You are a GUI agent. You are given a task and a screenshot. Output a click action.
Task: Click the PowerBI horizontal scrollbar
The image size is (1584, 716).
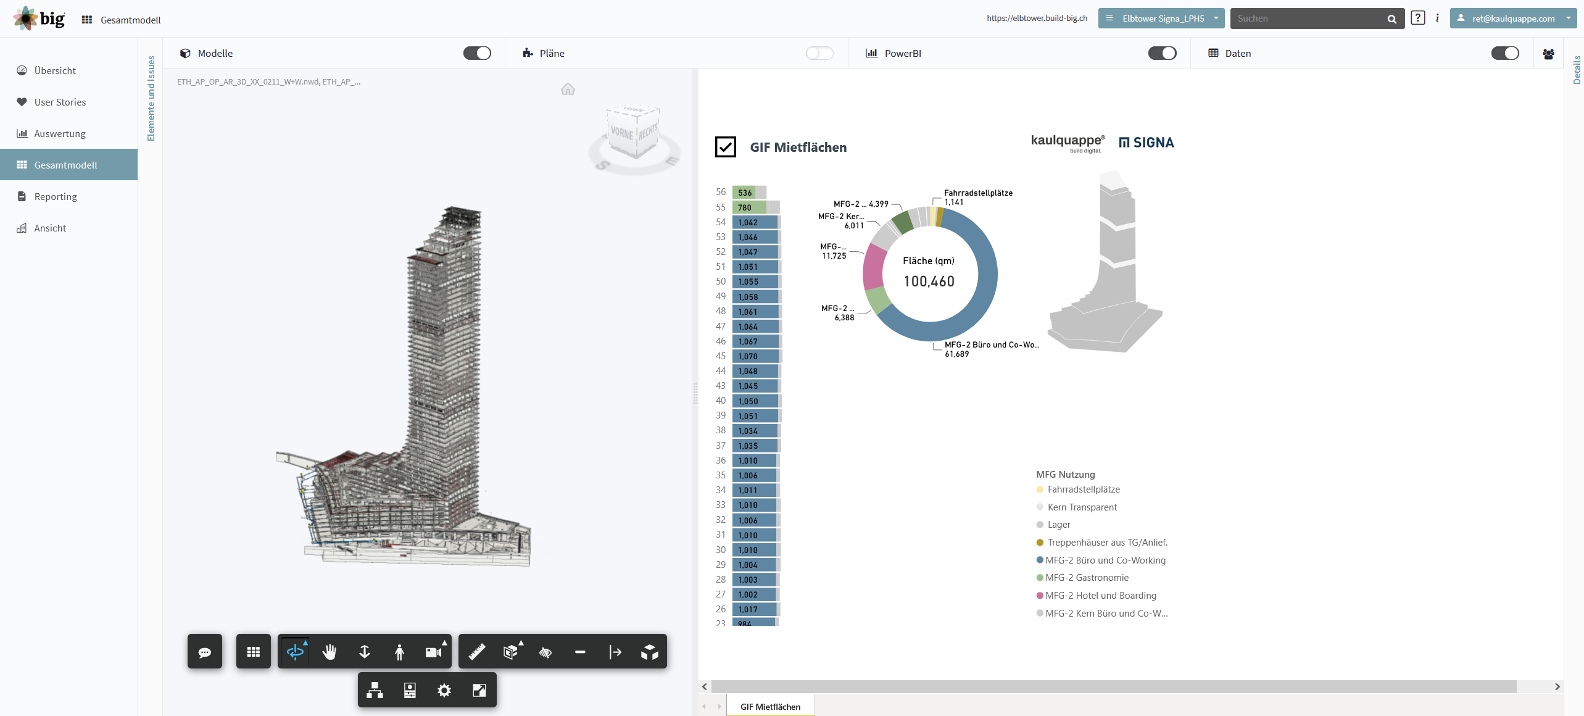tap(1114, 686)
